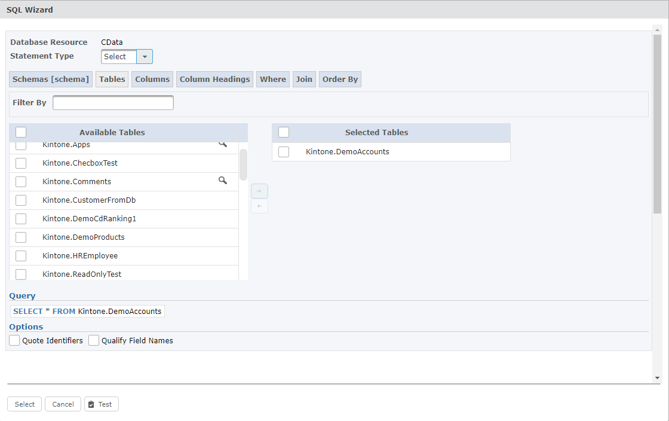Open Statement Type dropdown arrow
The width and height of the screenshot is (669, 421).
(x=145, y=56)
